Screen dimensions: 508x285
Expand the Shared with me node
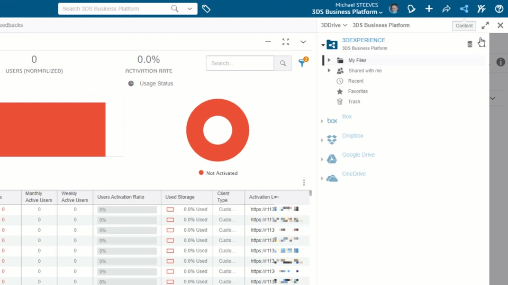[329, 70]
